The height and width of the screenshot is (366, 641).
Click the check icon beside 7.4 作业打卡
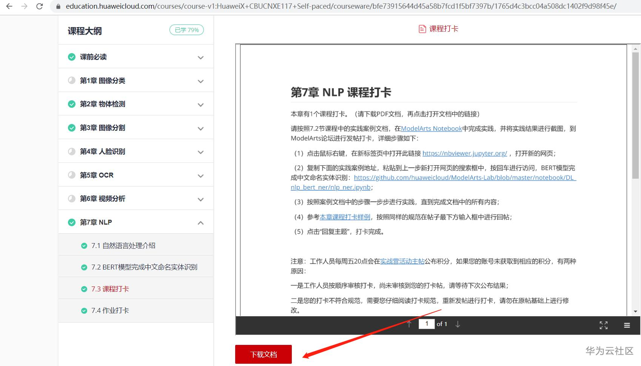(84, 311)
